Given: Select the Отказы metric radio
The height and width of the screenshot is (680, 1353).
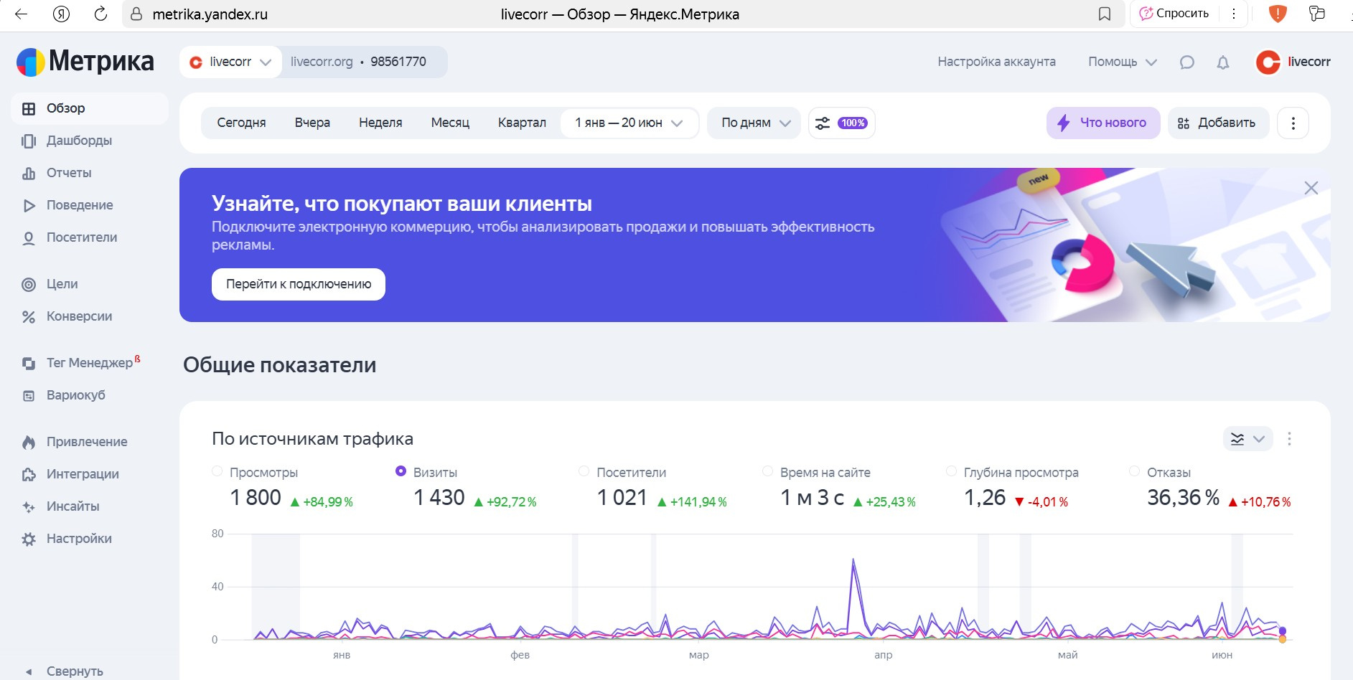Looking at the screenshot, I should [1134, 471].
